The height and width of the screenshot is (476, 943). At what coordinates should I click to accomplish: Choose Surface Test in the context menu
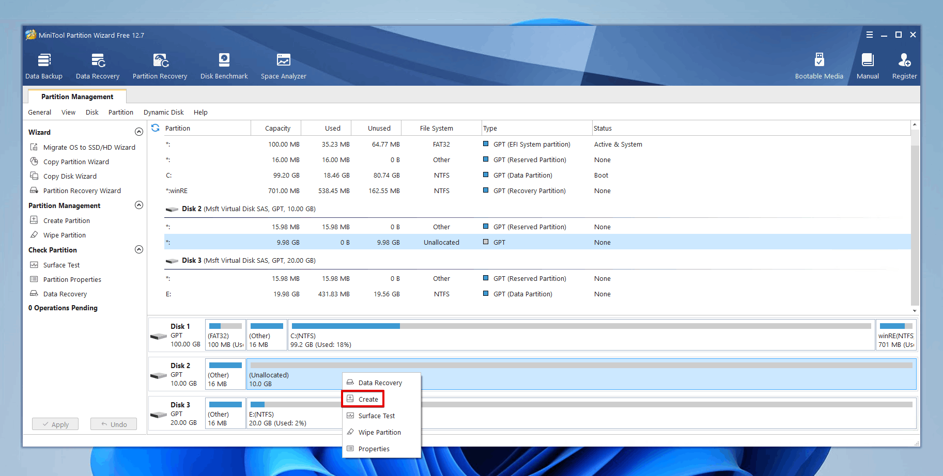pyautogui.click(x=381, y=416)
